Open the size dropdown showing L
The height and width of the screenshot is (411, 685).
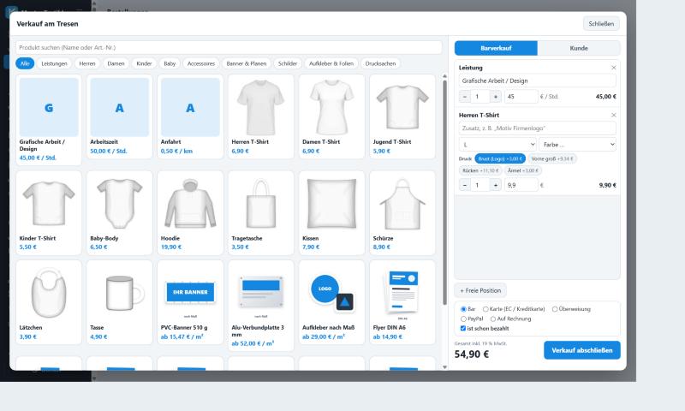pos(497,145)
